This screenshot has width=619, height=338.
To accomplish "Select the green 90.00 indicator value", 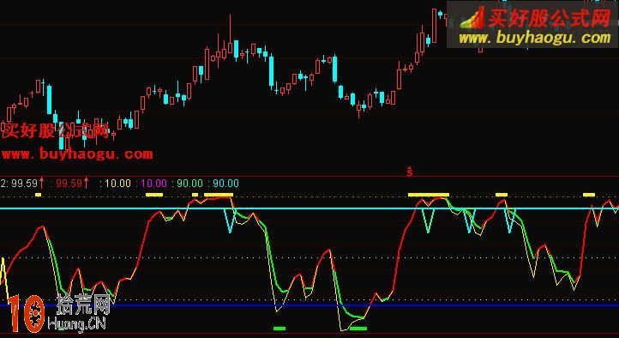I will coord(189,184).
